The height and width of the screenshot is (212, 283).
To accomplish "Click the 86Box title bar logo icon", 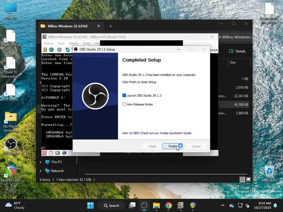I will coord(44,37).
